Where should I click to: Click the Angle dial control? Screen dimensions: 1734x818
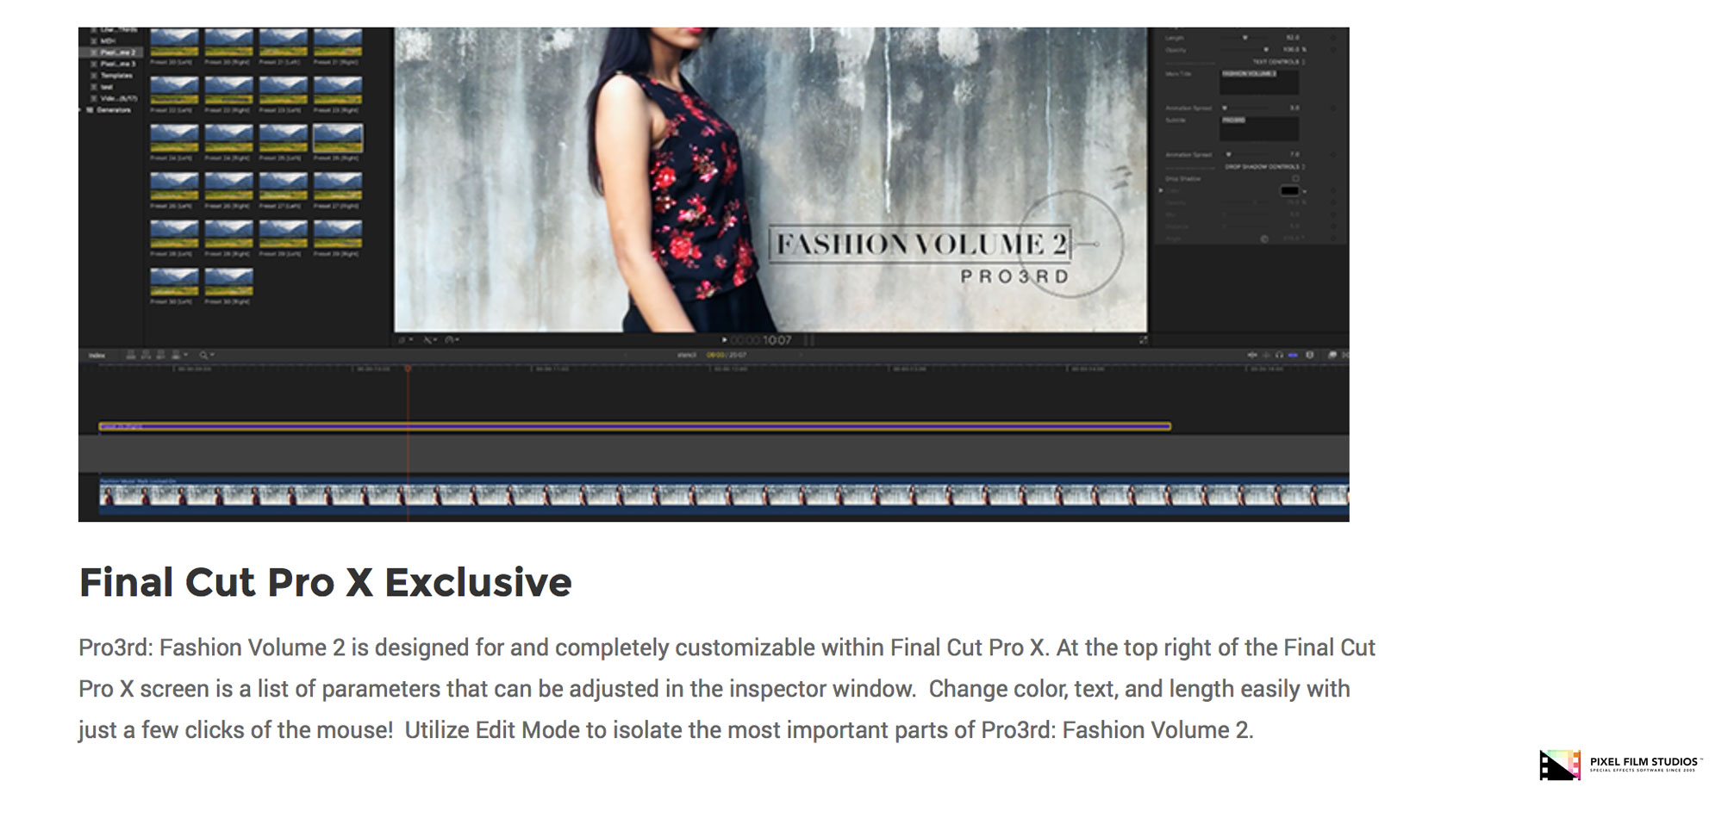1264,239
